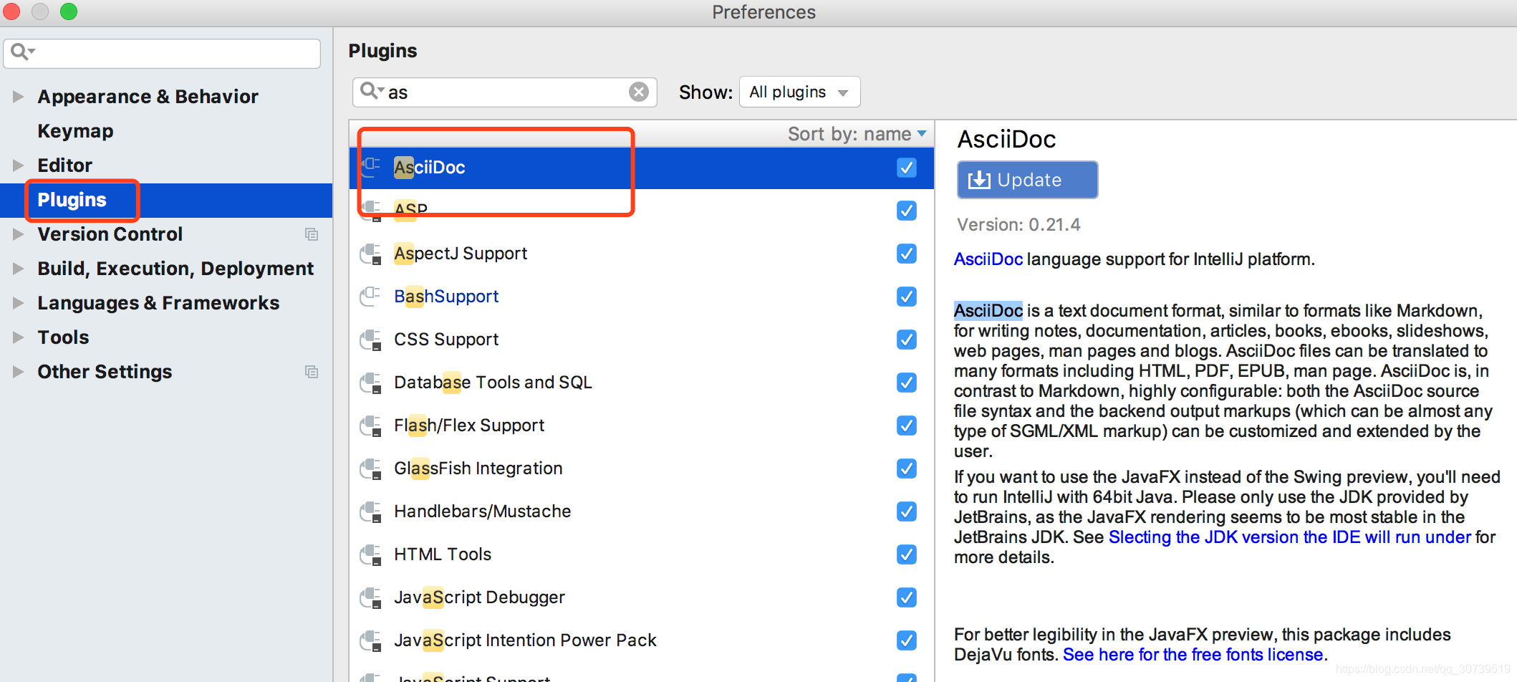Viewport: 1517px width, 682px height.
Task: Click the AsciiDoc plugin icon
Action: point(370,167)
